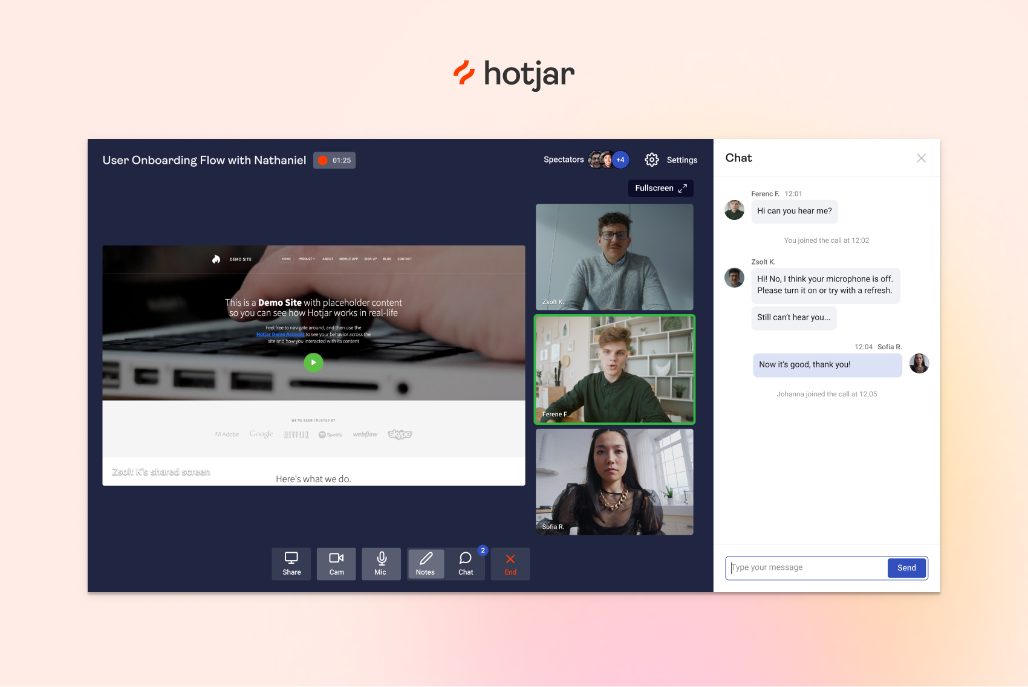Click the microphone is off message from Zsolt

(825, 285)
